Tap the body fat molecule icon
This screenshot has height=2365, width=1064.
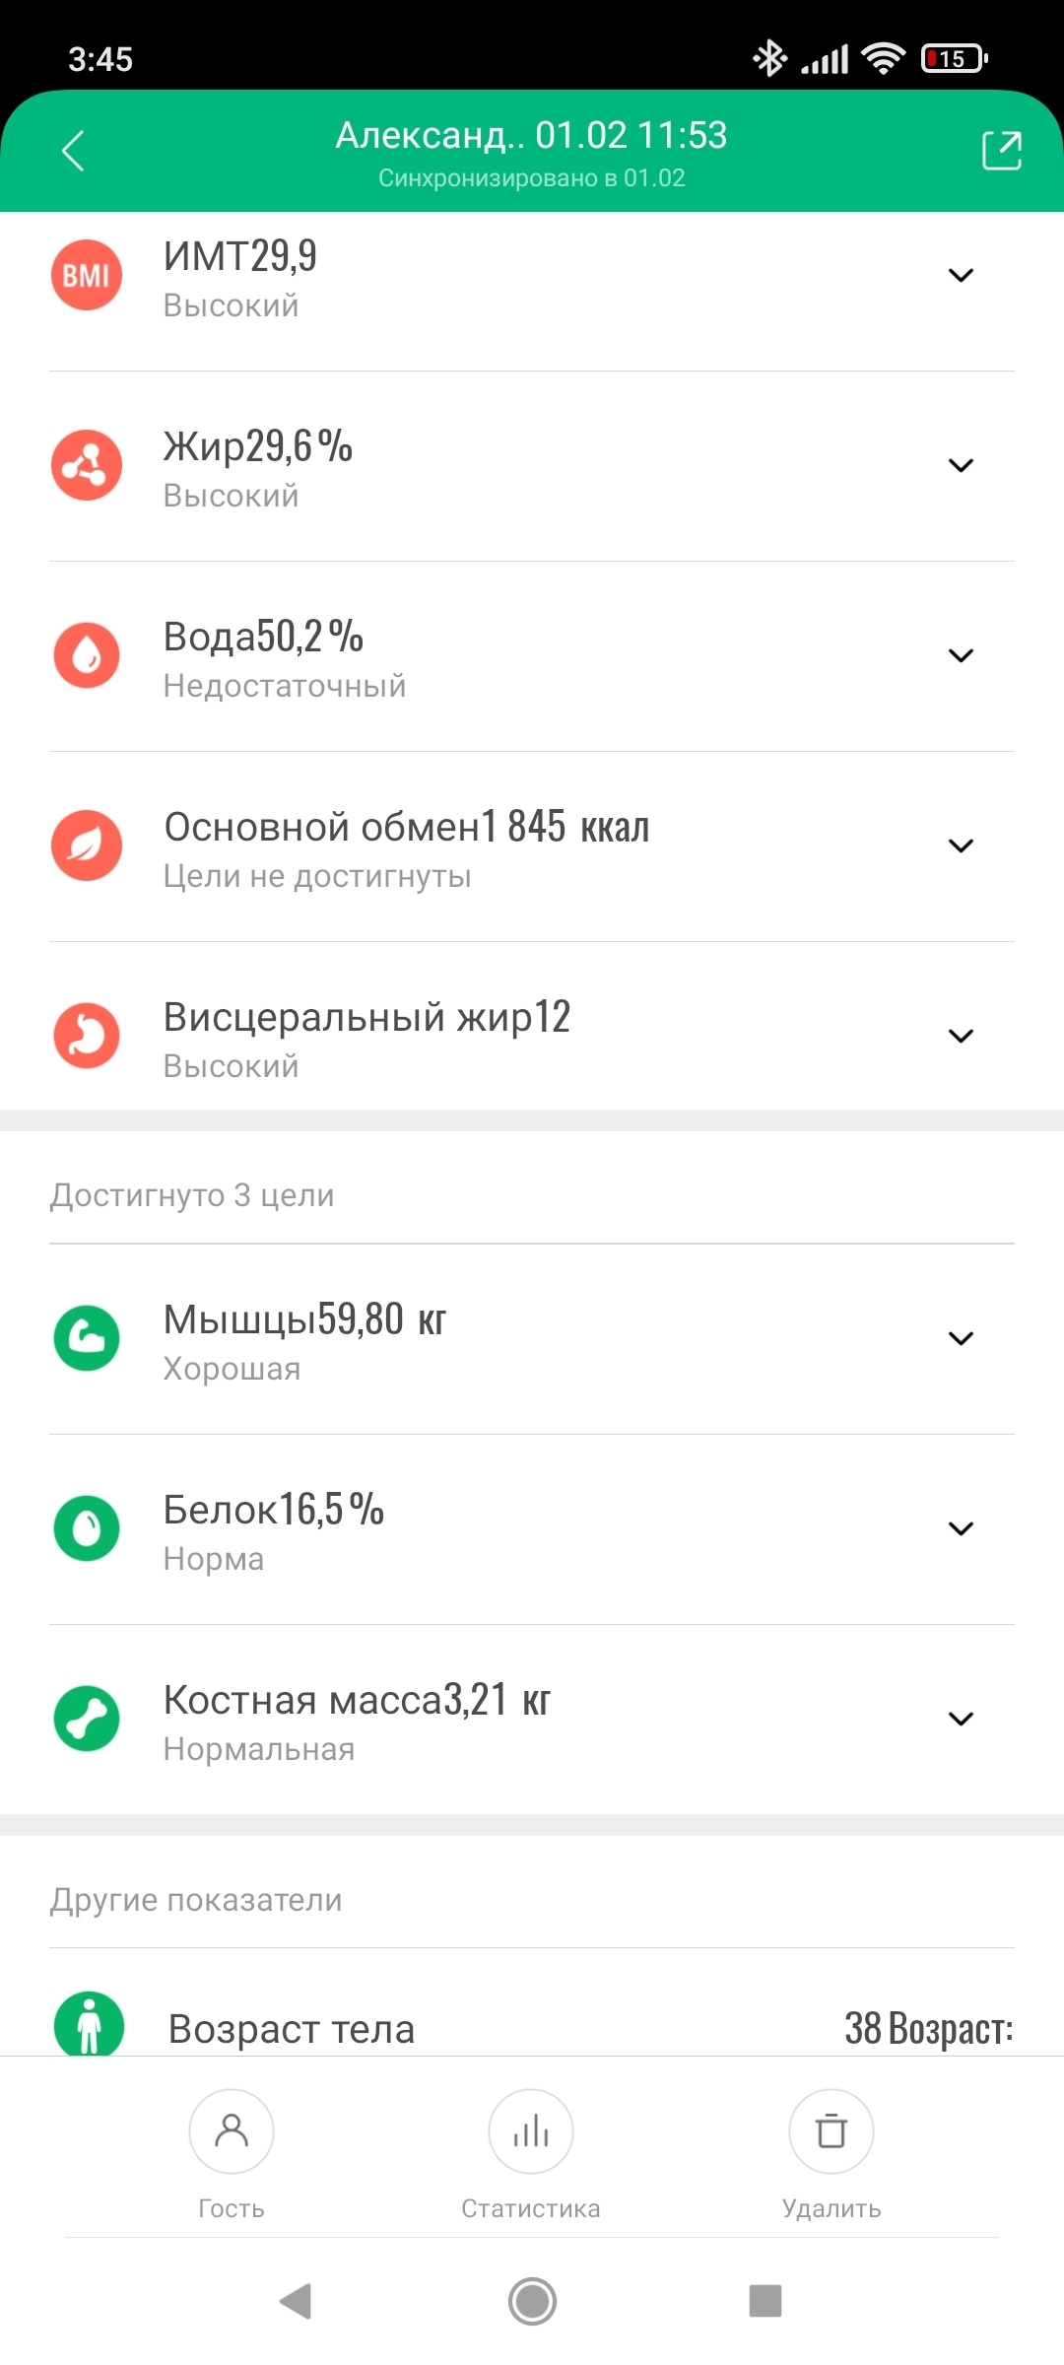87,465
